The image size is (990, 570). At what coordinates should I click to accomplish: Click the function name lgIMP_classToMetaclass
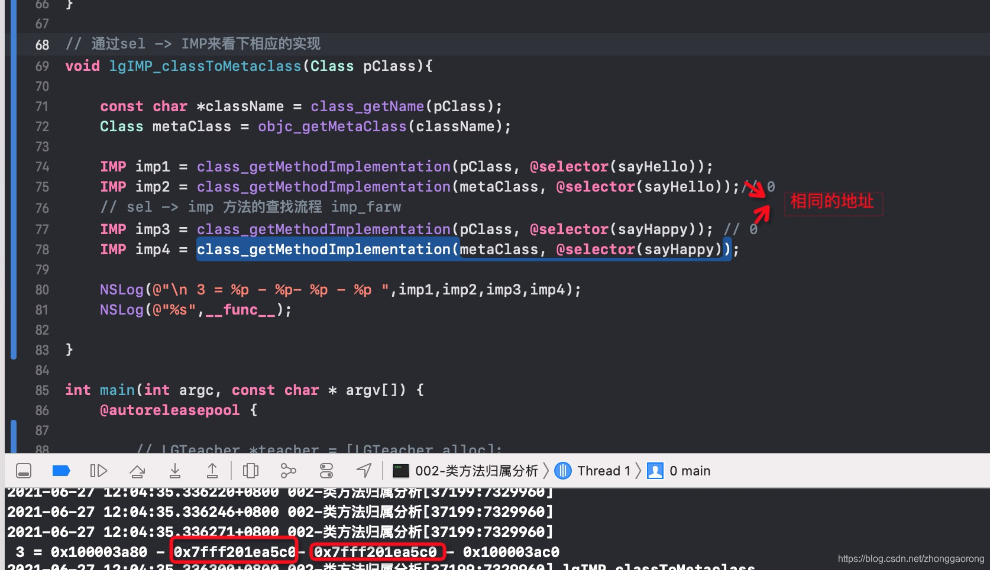205,66
